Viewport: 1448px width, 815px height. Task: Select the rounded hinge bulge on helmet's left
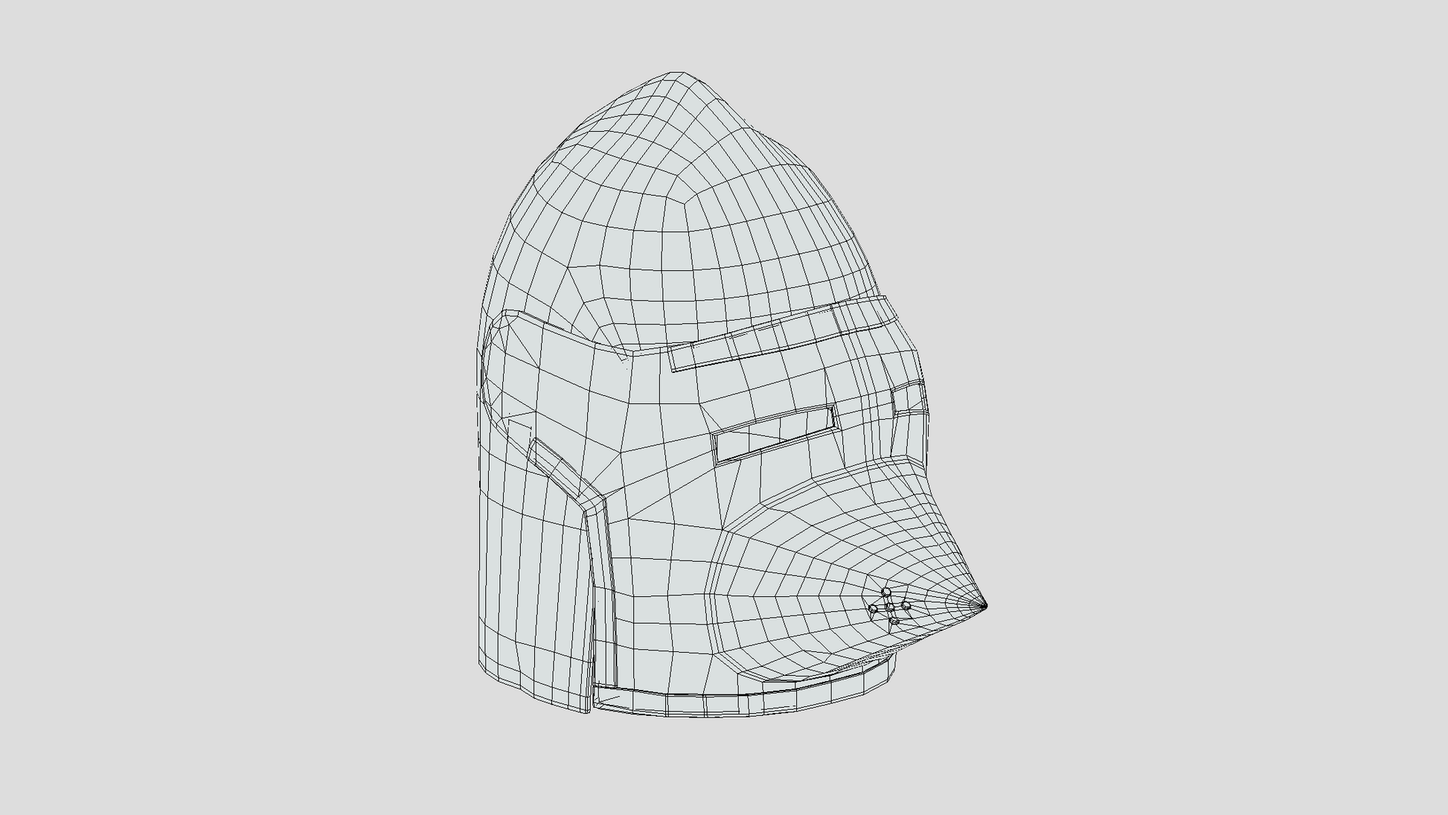click(497, 365)
